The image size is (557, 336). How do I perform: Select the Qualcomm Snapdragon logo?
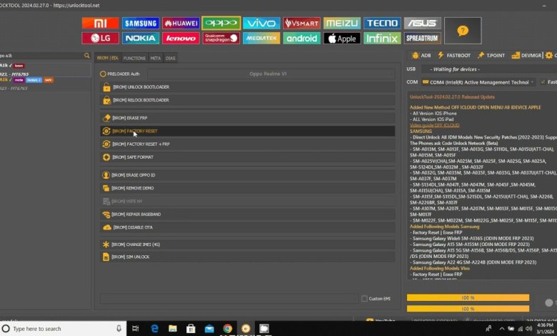point(221,38)
